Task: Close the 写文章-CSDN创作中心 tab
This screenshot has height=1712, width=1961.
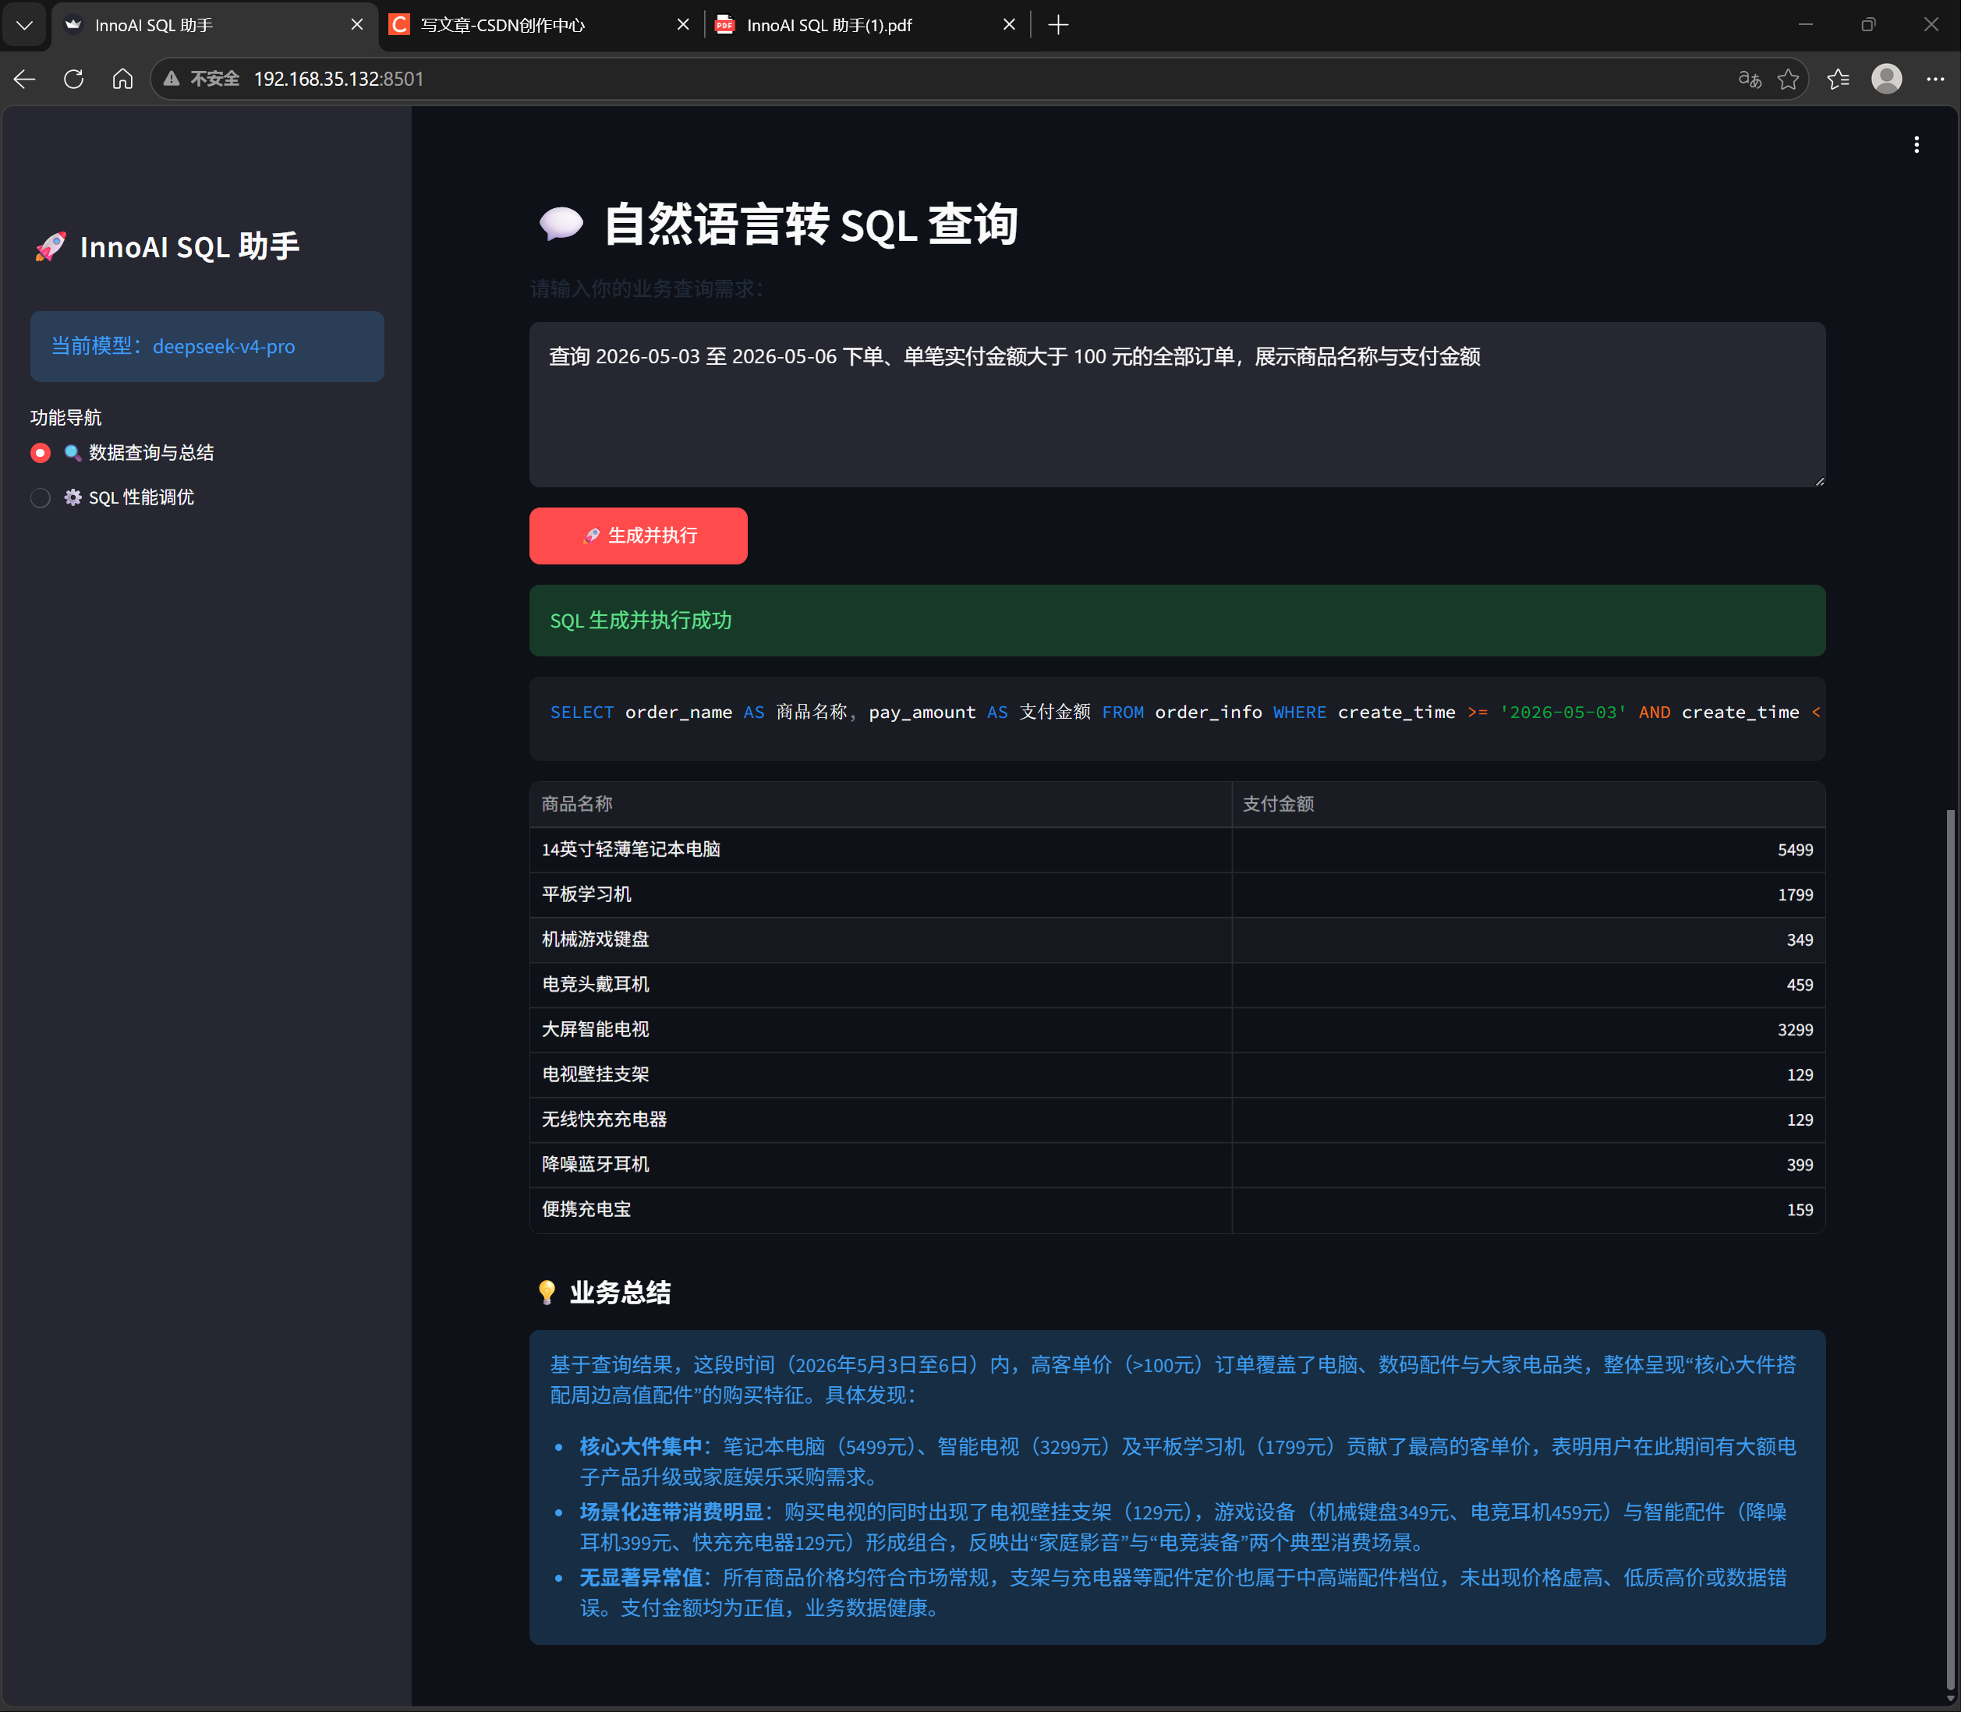Action: point(683,25)
